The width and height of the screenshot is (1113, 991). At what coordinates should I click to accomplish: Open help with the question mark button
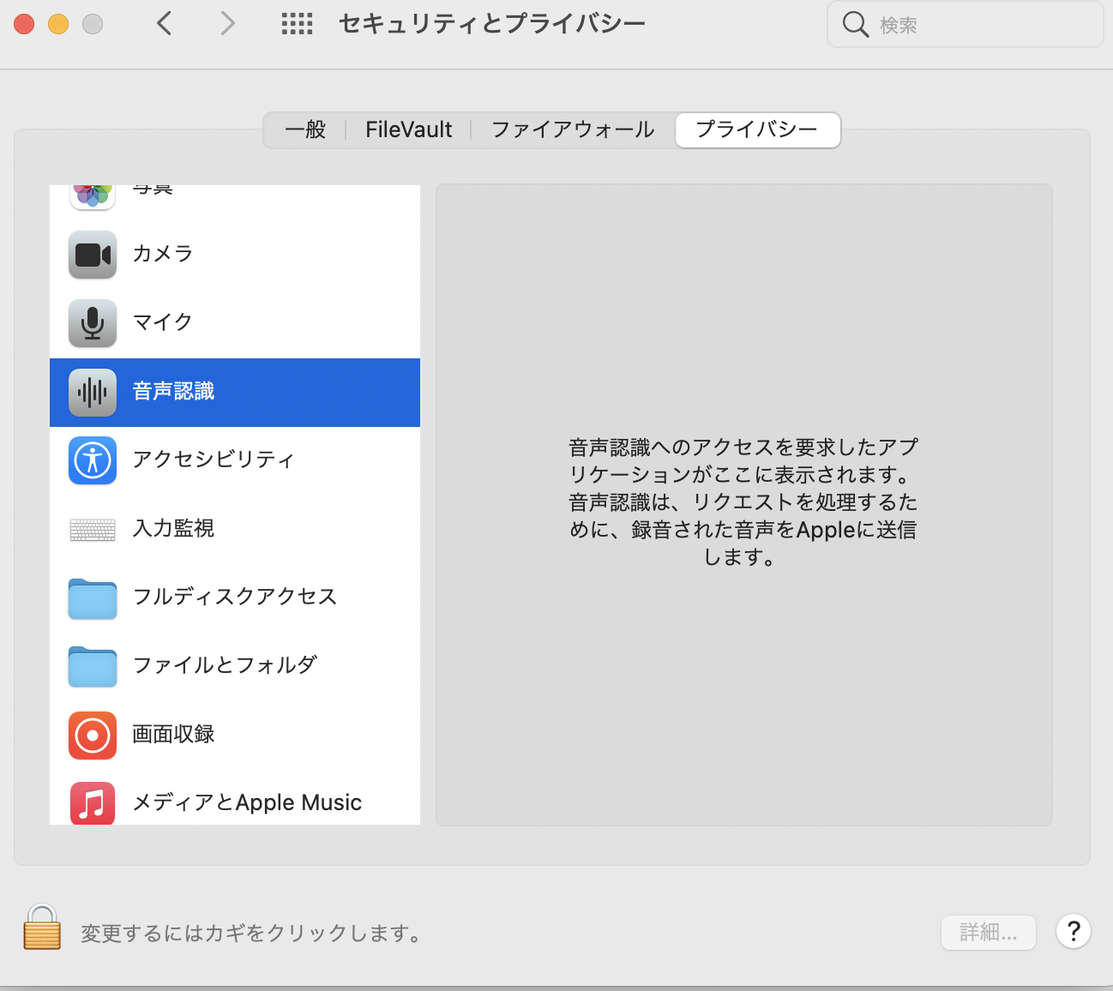click(x=1073, y=931)
